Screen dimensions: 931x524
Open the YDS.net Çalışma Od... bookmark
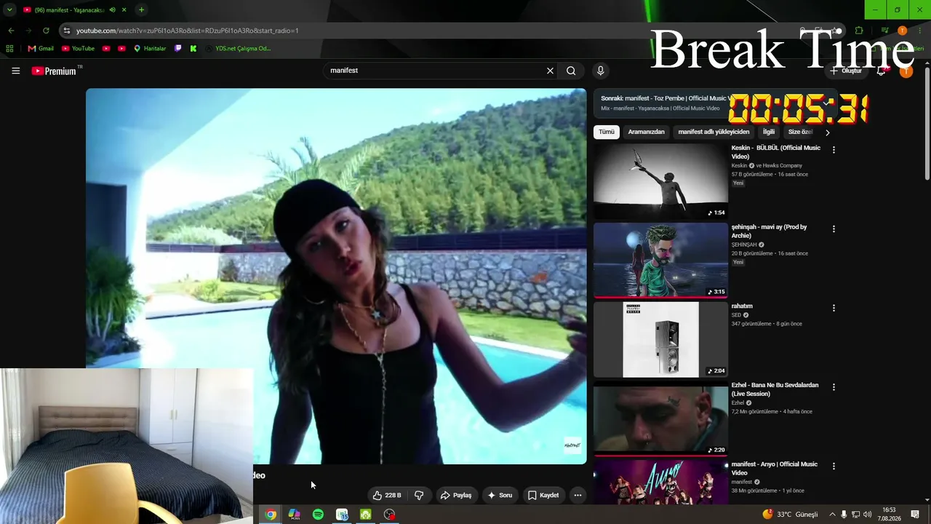point(238,49)
